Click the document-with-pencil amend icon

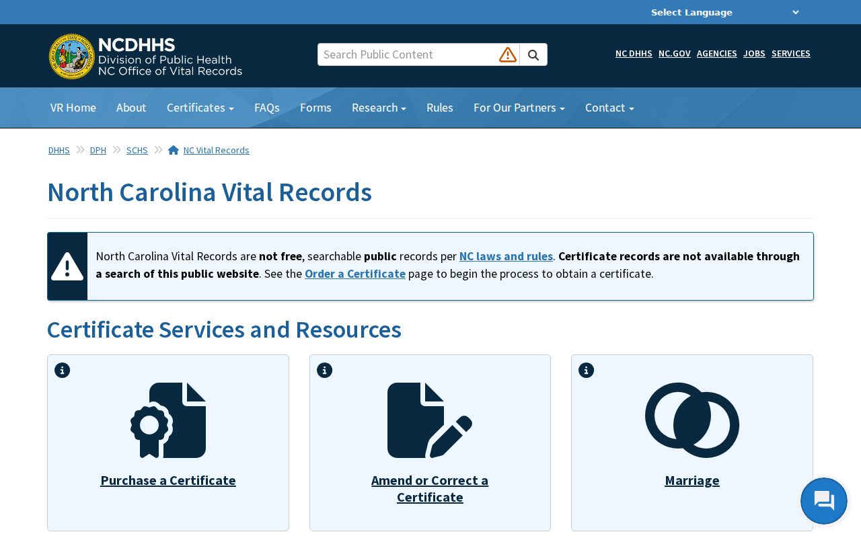[x=430, y=420]
